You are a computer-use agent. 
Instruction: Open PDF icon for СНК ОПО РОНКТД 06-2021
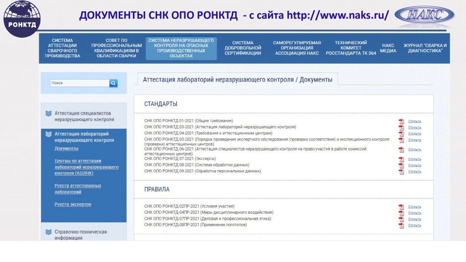[401, 149]
